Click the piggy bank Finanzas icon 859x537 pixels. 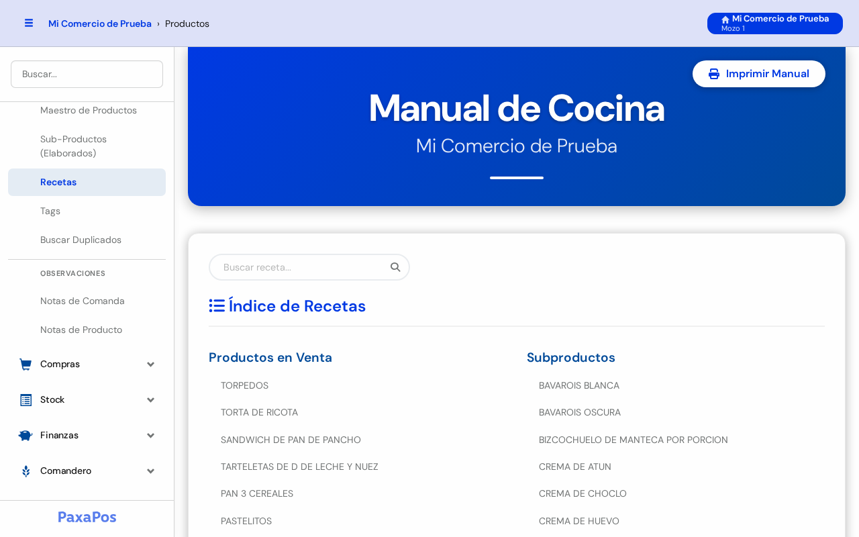pos(26,436)
